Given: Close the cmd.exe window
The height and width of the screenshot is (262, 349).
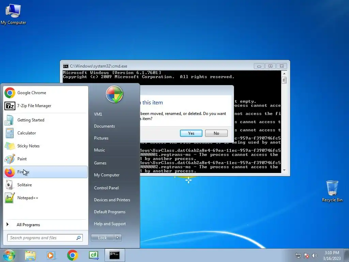Looking at the screenshot, I should pos(282,66).
